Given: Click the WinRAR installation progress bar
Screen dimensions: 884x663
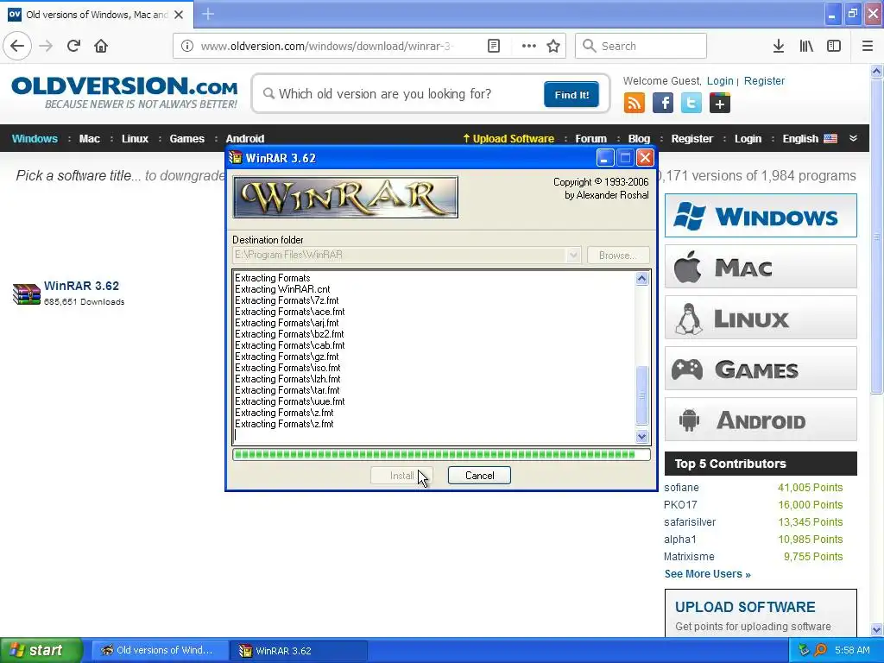Looking at the screenshot, I should tap(441, 454).
